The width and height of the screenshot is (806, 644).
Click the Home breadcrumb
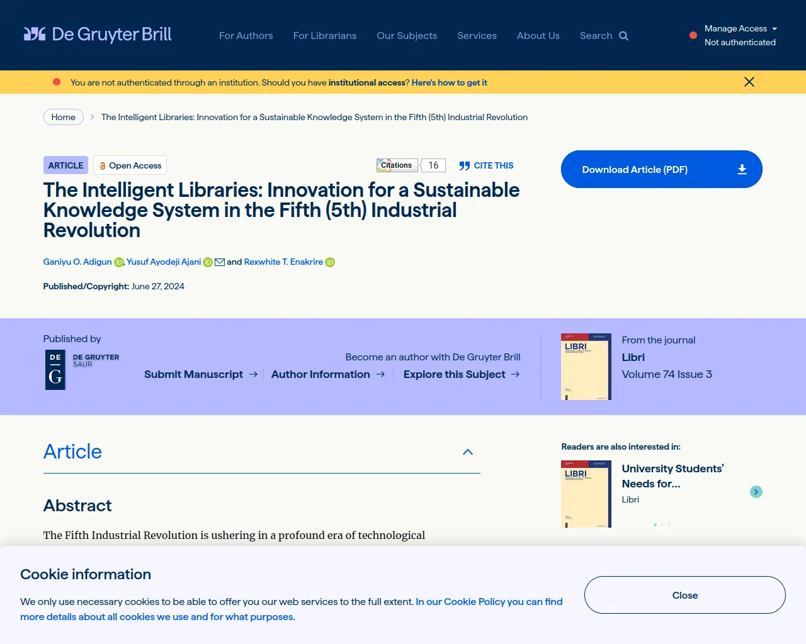tap(63, 117)
